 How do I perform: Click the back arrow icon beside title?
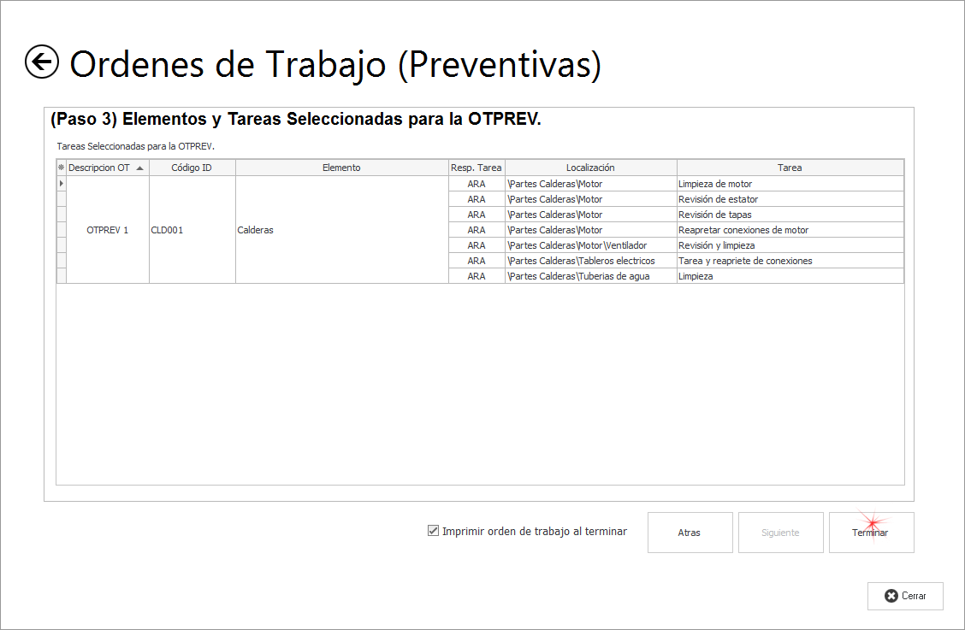pos(42,62)
